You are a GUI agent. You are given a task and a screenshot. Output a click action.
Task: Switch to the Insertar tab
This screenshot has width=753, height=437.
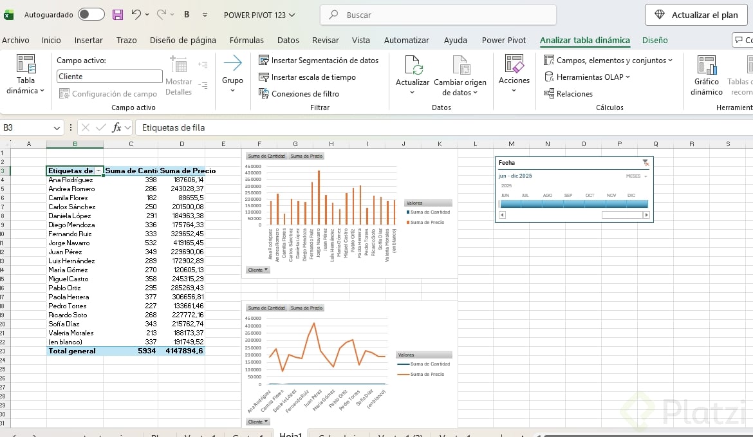(88, 41)
